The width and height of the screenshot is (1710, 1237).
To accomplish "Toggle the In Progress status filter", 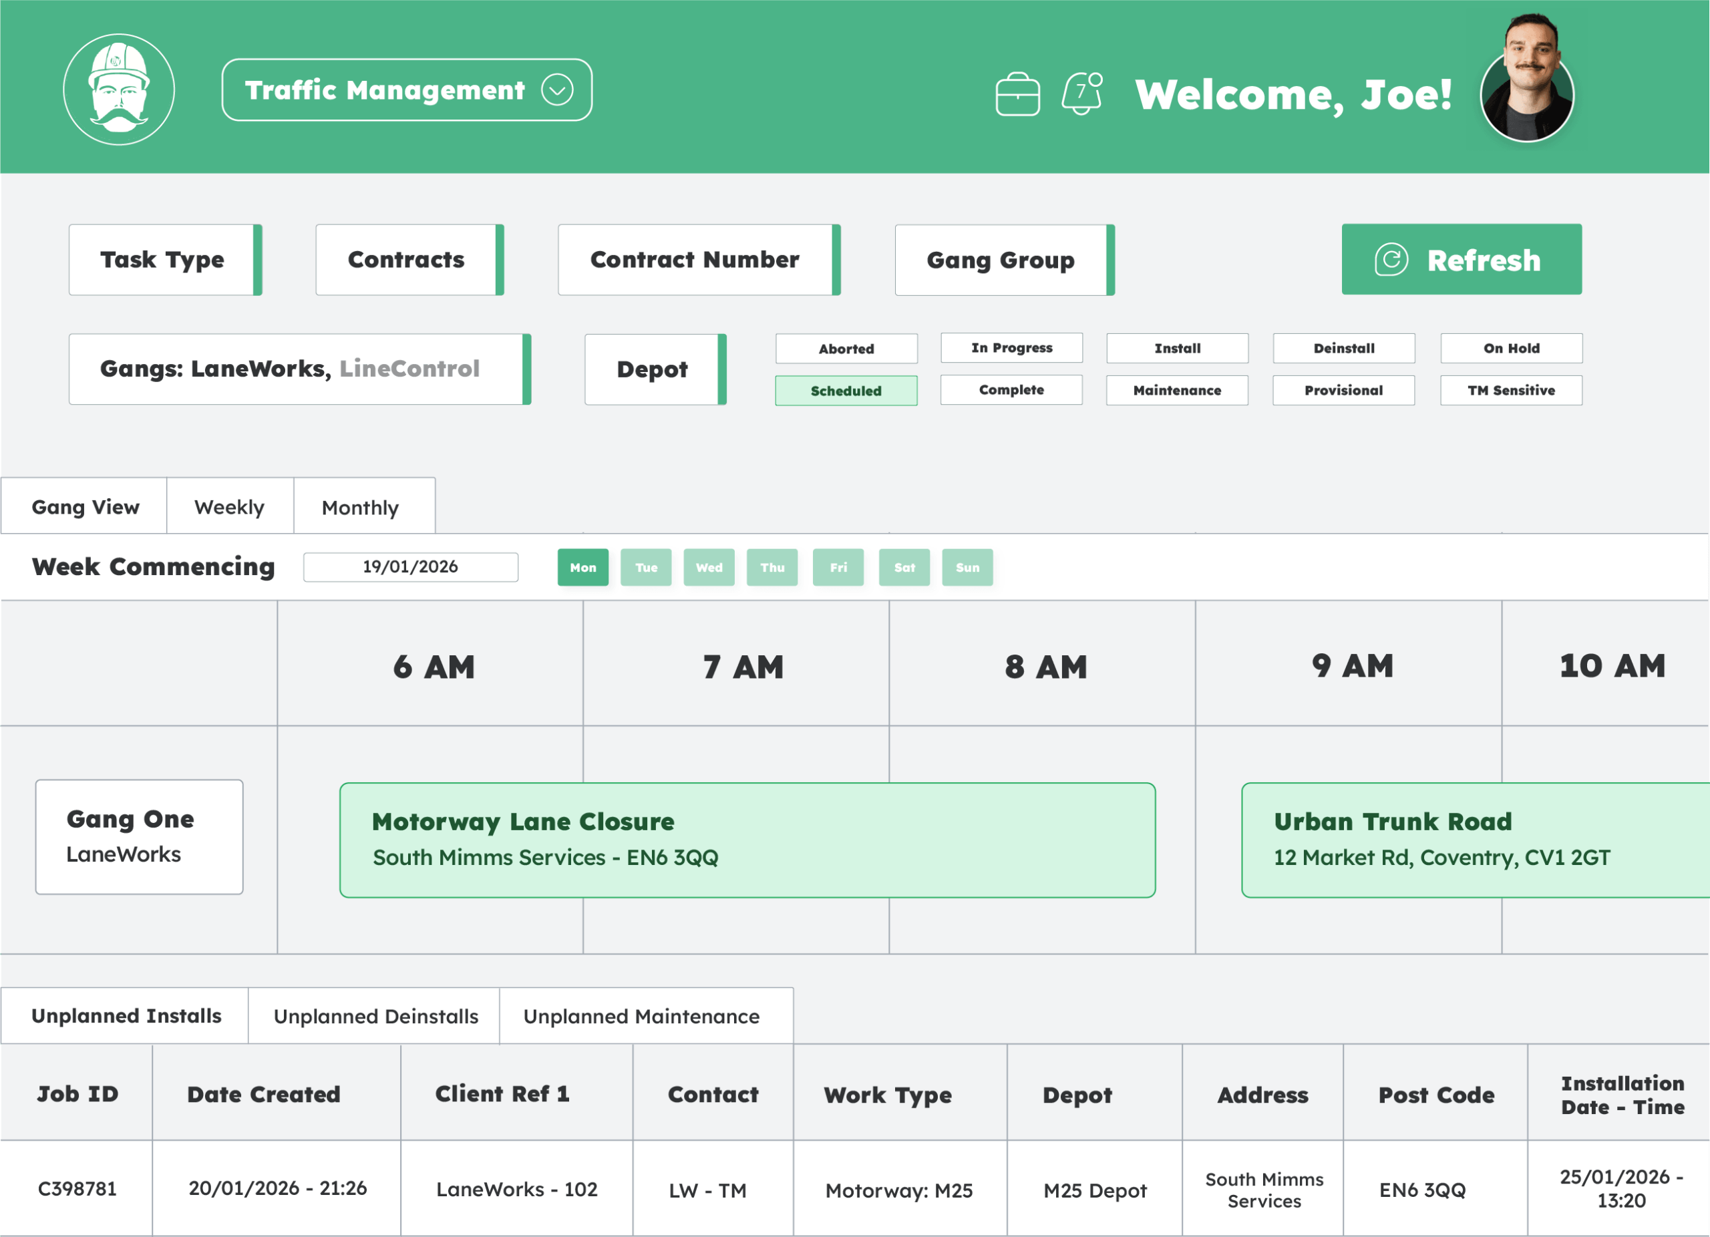I will pos(1011,347).
